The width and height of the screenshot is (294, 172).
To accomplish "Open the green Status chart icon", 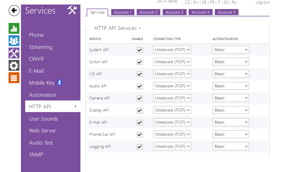I will 14,28.
